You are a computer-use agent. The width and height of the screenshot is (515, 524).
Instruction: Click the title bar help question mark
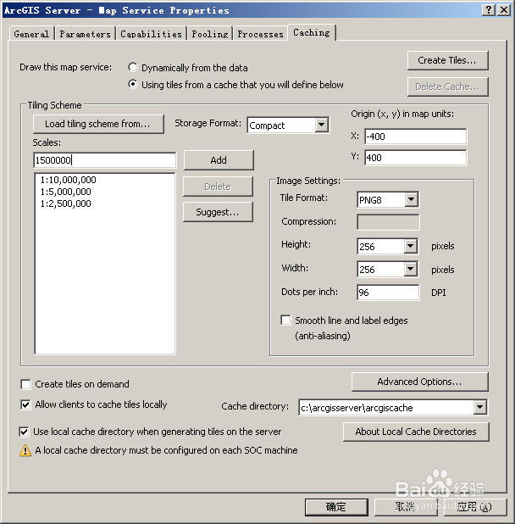point(489,10)
